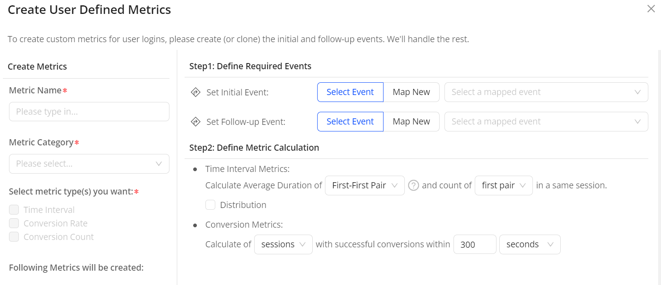661x285 pixels.
Task: Expand the follow-up mapped event dropdown
Action: coord(546,122)
